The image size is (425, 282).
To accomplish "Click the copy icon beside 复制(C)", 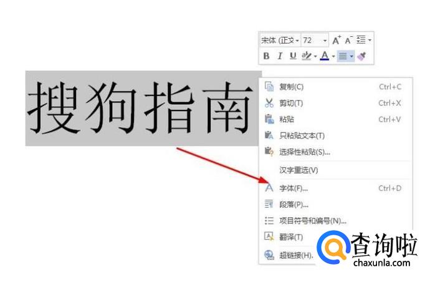I will click(x=269, y=87).
